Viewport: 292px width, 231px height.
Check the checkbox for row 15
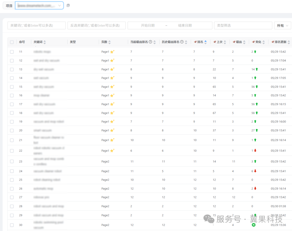[x=12, y=87]
